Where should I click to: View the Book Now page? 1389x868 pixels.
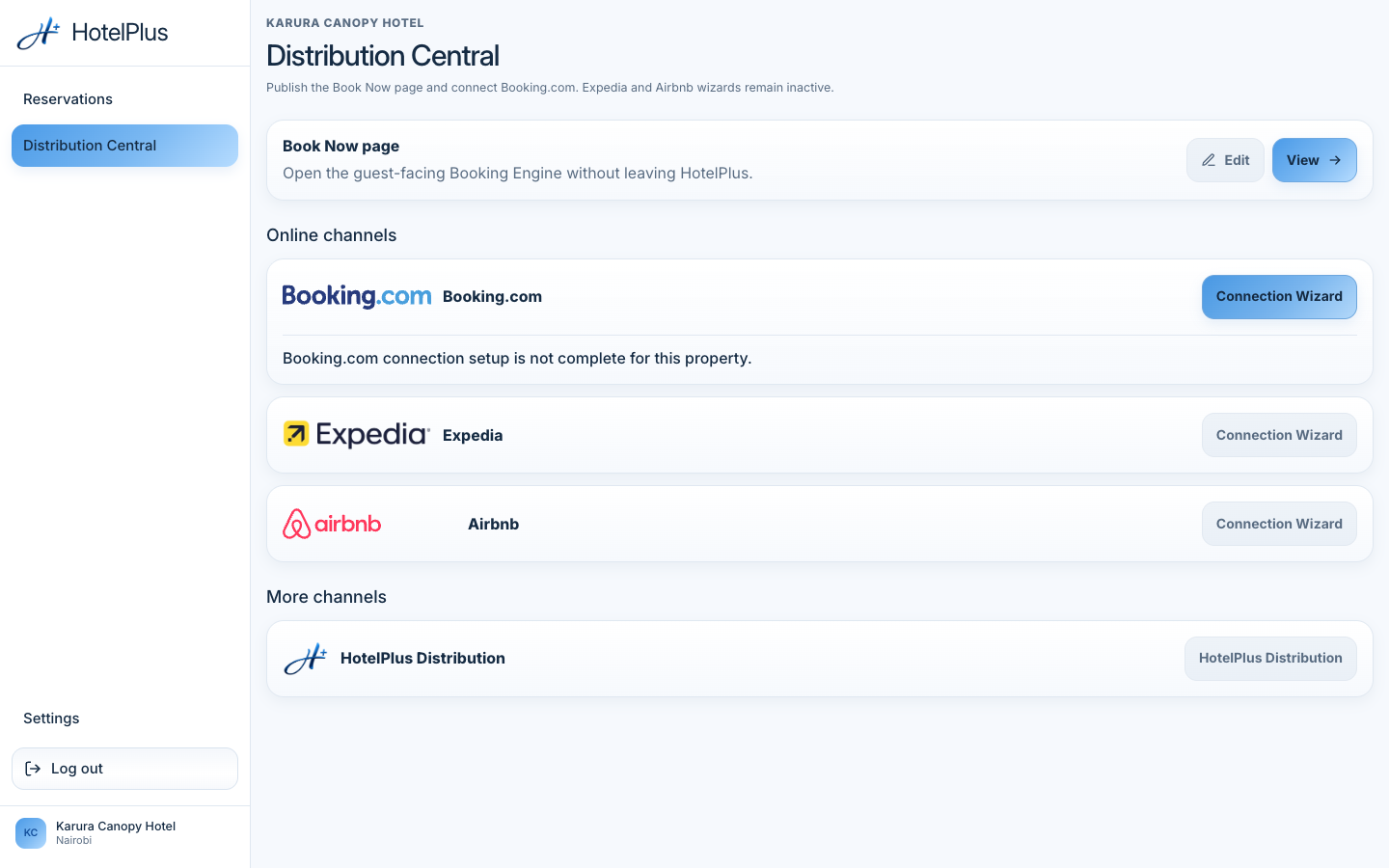(1314, 160)
